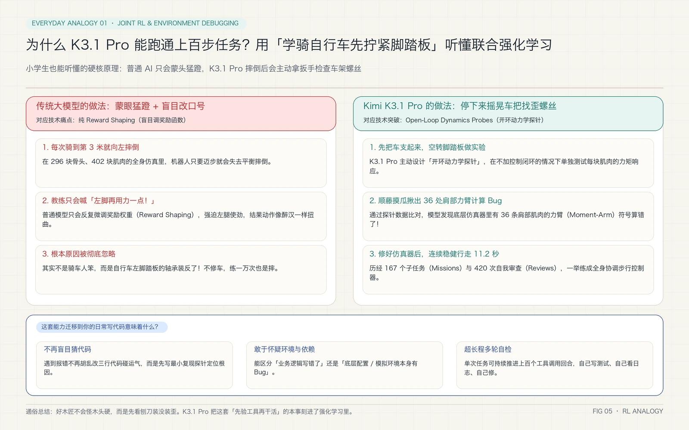
Task: Click card title 顺藤摸瓜揪出 36 处肩部力臂计算 Bug
Action: point(435,201)
